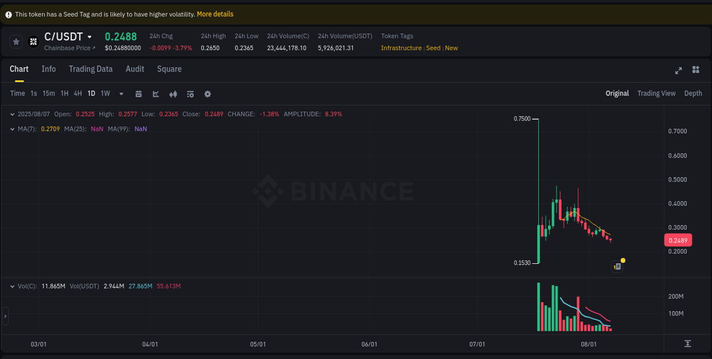Click the scroll-to-latest icon below the chart

pyautogui.click(x=688, y=344)
